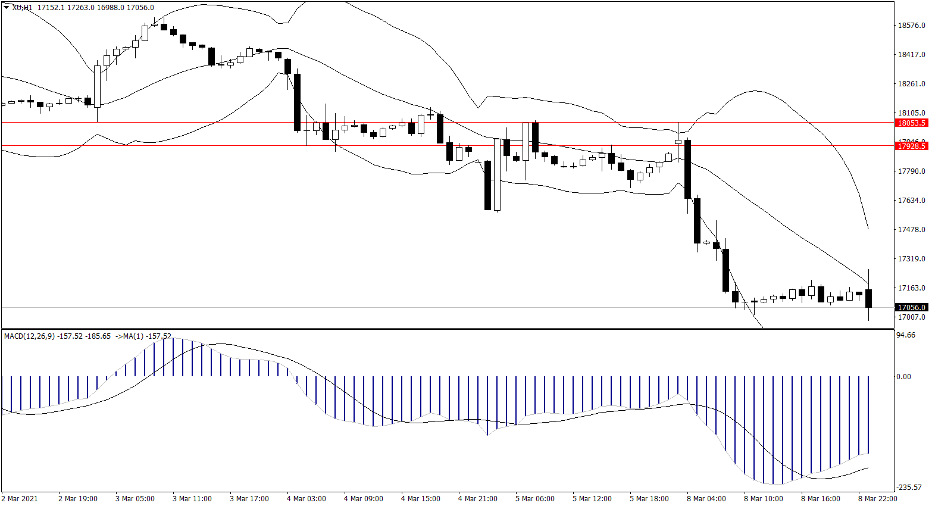Click the MACD(12,26,9) indicator label

(30, 336)
